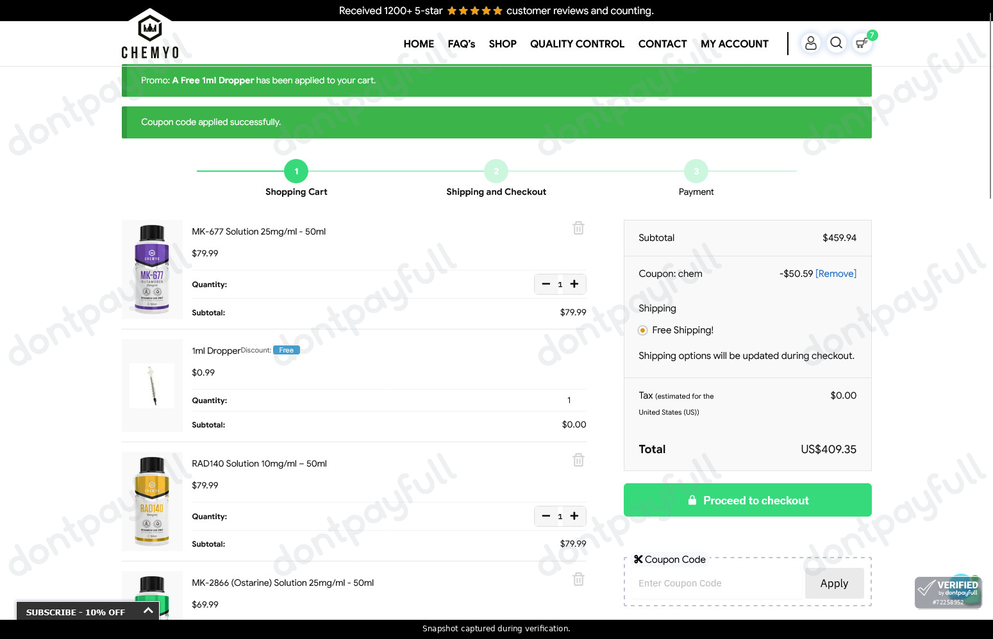993x639 pixels.
Task: Open the Shop menu item
Action: pos(502,44)
